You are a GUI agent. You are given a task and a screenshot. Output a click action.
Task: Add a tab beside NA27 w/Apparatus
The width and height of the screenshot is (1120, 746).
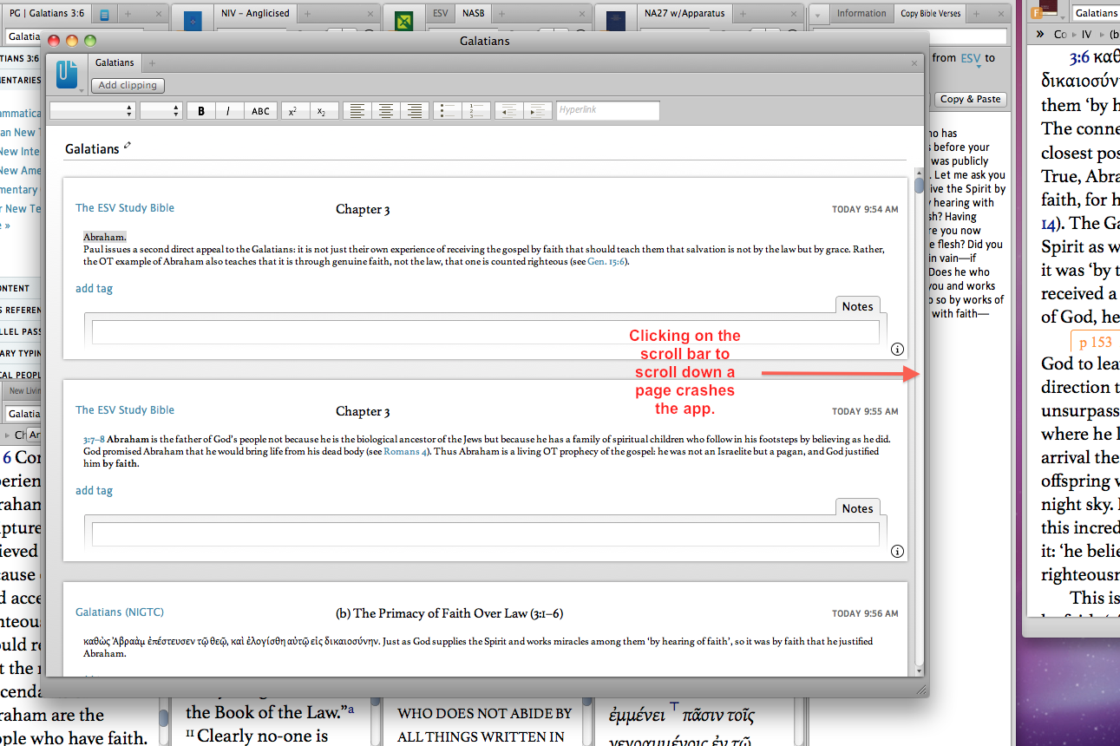pyautogui.click(x=743, y=14)
